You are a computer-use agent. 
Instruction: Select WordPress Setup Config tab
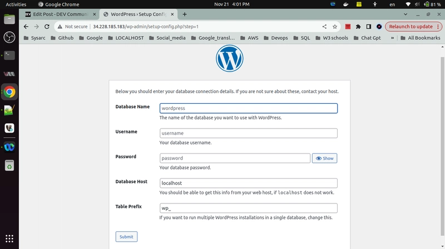point(139,14)
